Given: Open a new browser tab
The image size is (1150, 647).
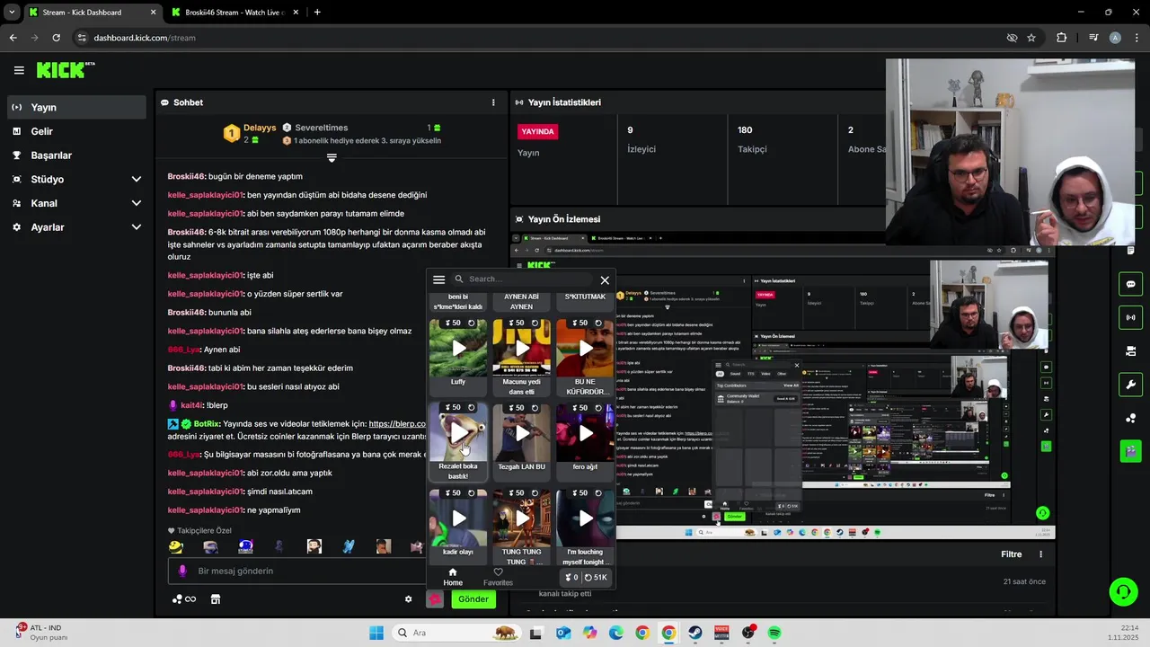Looking at the screenshot, I should (317, 13).
